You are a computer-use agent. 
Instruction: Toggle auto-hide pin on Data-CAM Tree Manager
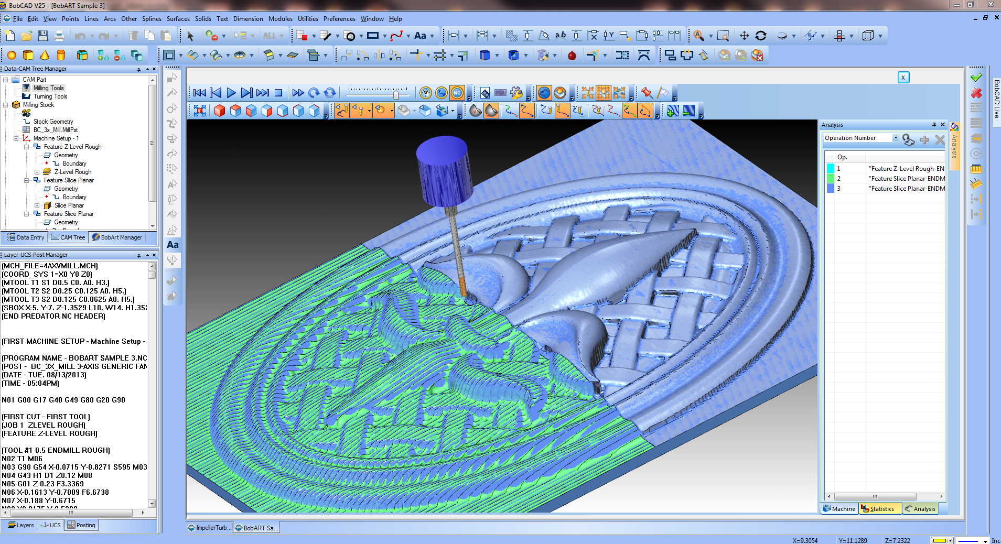pos(138,69)
